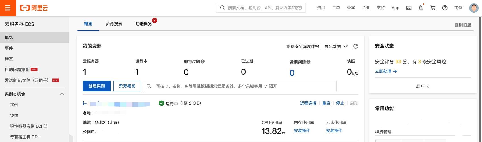The width and height of the screenshot is (482, 142).
Task: Click 回到旧版 to return to old version
Action: point(463,25)
